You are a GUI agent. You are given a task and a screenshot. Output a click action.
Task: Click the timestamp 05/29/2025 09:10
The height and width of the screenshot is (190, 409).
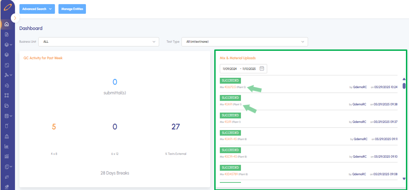coord(385,157)
